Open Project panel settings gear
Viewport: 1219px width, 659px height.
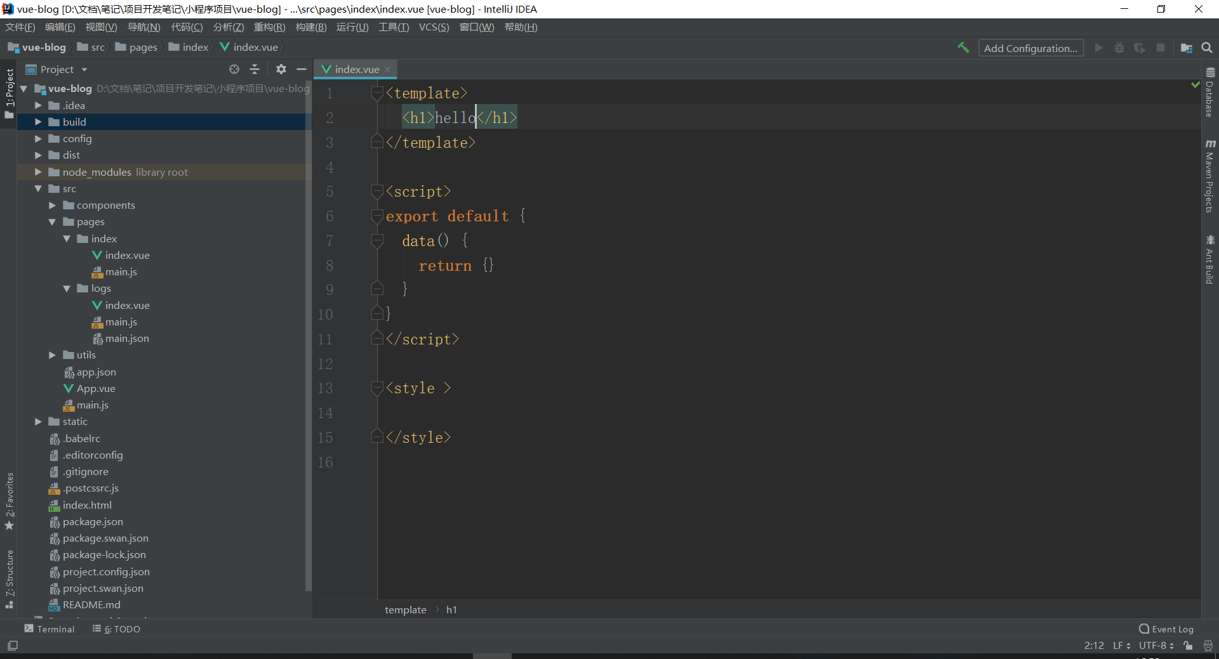point(281,69)
